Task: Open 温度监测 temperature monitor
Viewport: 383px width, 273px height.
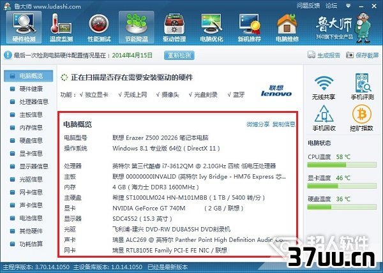Action: click(61, 27)
